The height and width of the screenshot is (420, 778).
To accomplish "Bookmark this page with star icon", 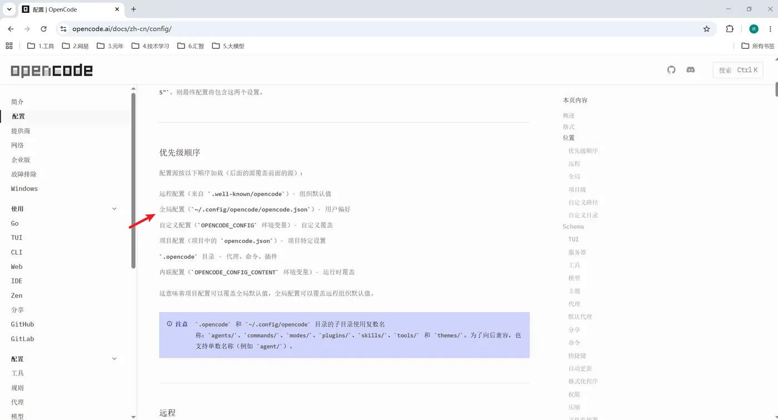I will [706, 29].
